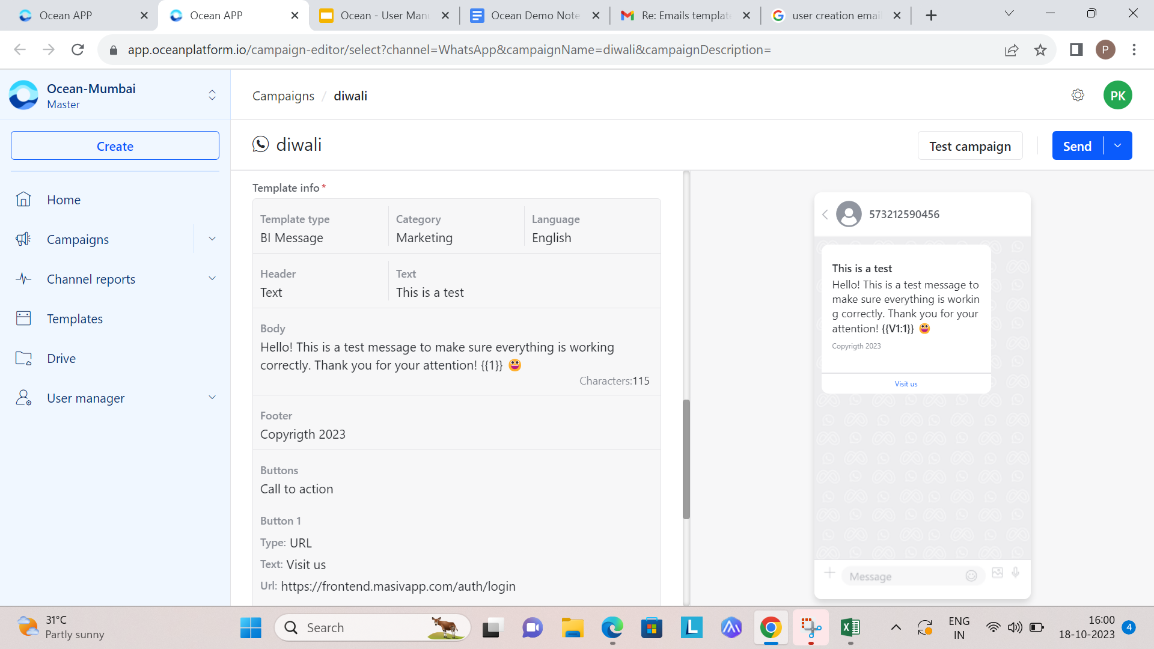Close the active Ocean APP tab
Screen dimensions: 1154x649
(x=295, y=16)
